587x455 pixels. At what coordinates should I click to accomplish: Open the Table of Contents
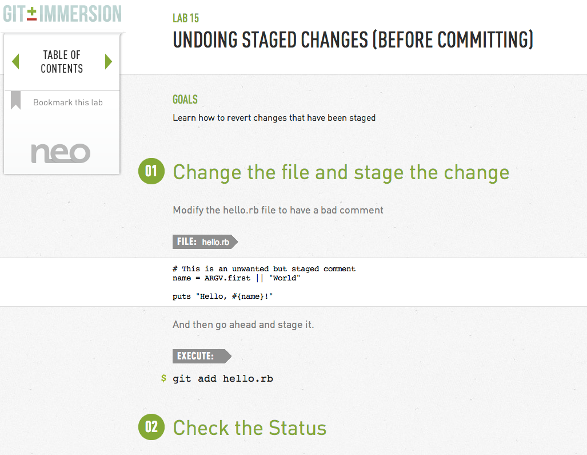62,62
